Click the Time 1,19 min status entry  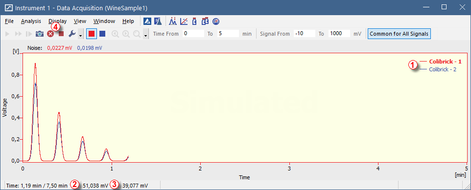pyautogui.click(x=37, y=186)
